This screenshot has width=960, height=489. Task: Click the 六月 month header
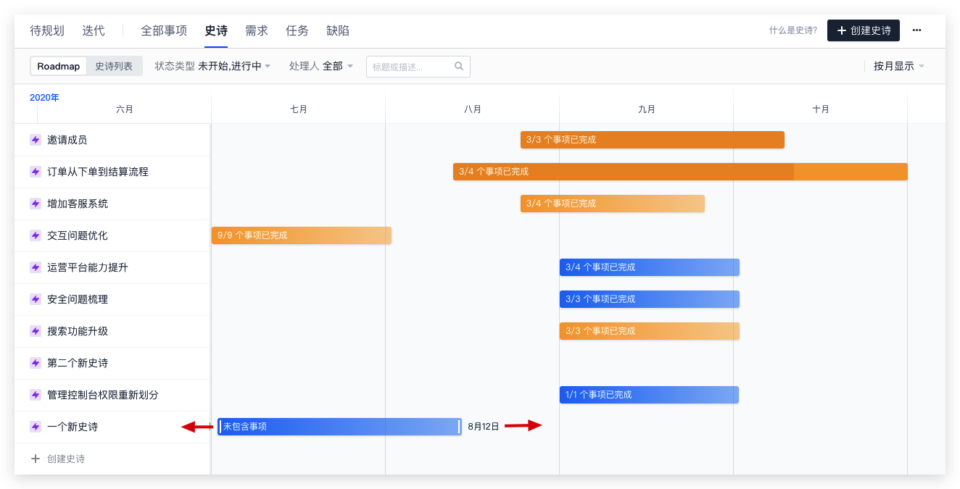click(x=125, y=109)
